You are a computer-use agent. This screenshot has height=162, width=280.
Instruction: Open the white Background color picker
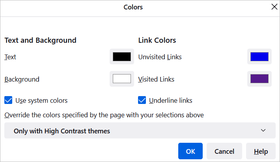121,79
